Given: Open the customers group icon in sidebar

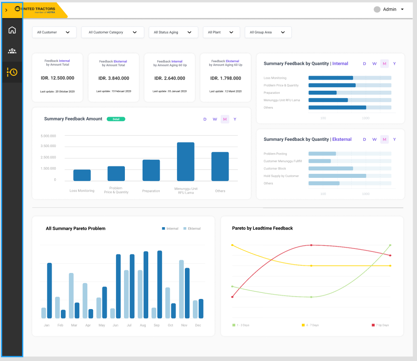Looking at the screenshot, I should (x=12, y=51).
